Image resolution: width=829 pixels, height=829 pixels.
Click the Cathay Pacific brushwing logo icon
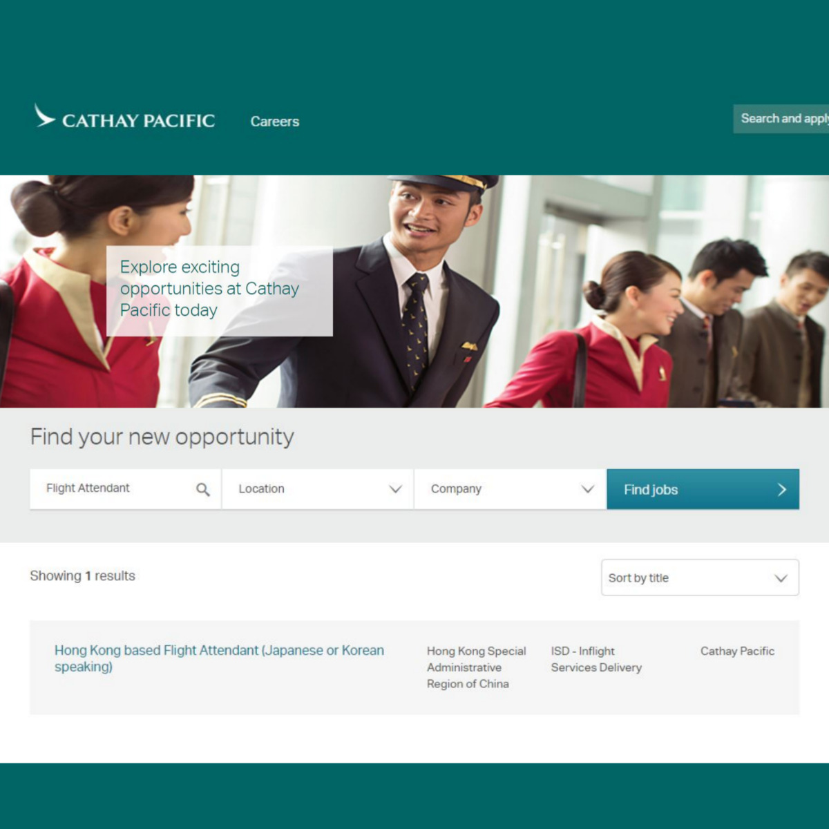point(45,116)
